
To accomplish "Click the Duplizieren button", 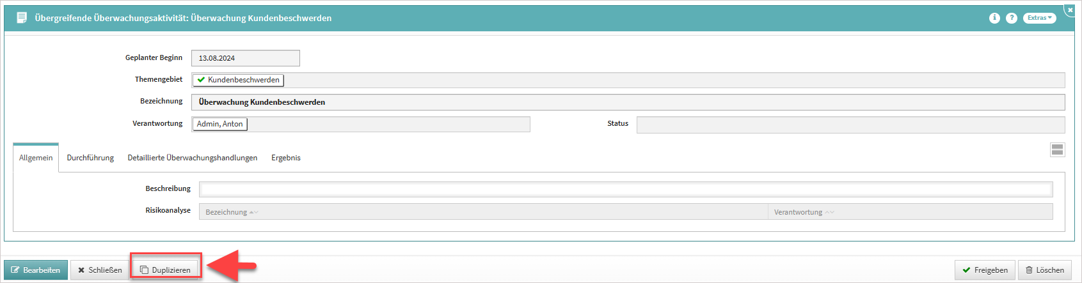I will pyautogui.click(x=165, y=270).
